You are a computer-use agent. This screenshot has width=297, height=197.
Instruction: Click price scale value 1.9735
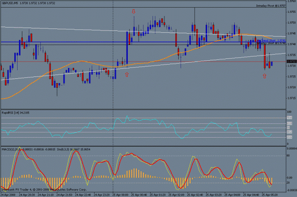(x=291, y=55)
